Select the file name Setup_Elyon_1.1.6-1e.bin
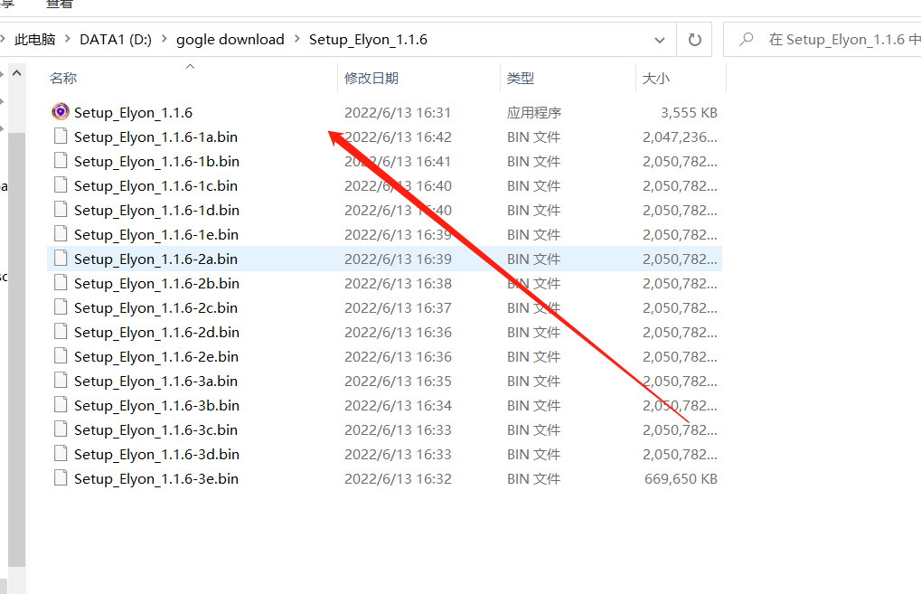 coord(156,234)
